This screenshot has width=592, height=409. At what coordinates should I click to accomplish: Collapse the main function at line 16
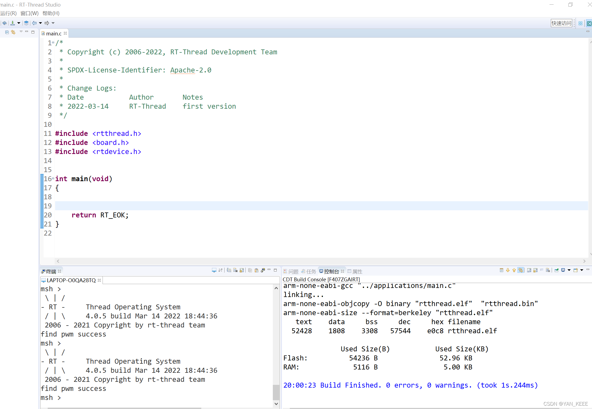click(x=53, y=178)
